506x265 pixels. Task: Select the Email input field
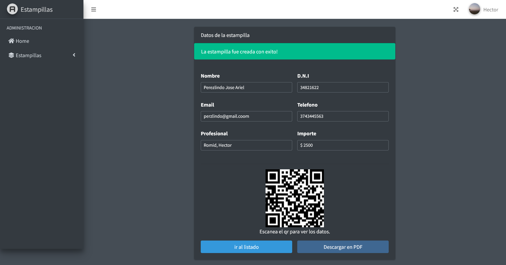click(246, 116)
